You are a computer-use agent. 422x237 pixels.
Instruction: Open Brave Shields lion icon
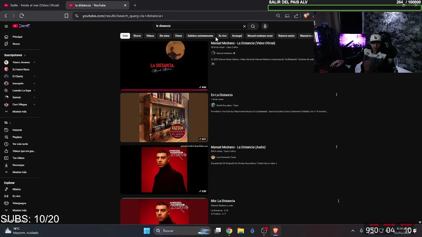(x=306, y=16)
